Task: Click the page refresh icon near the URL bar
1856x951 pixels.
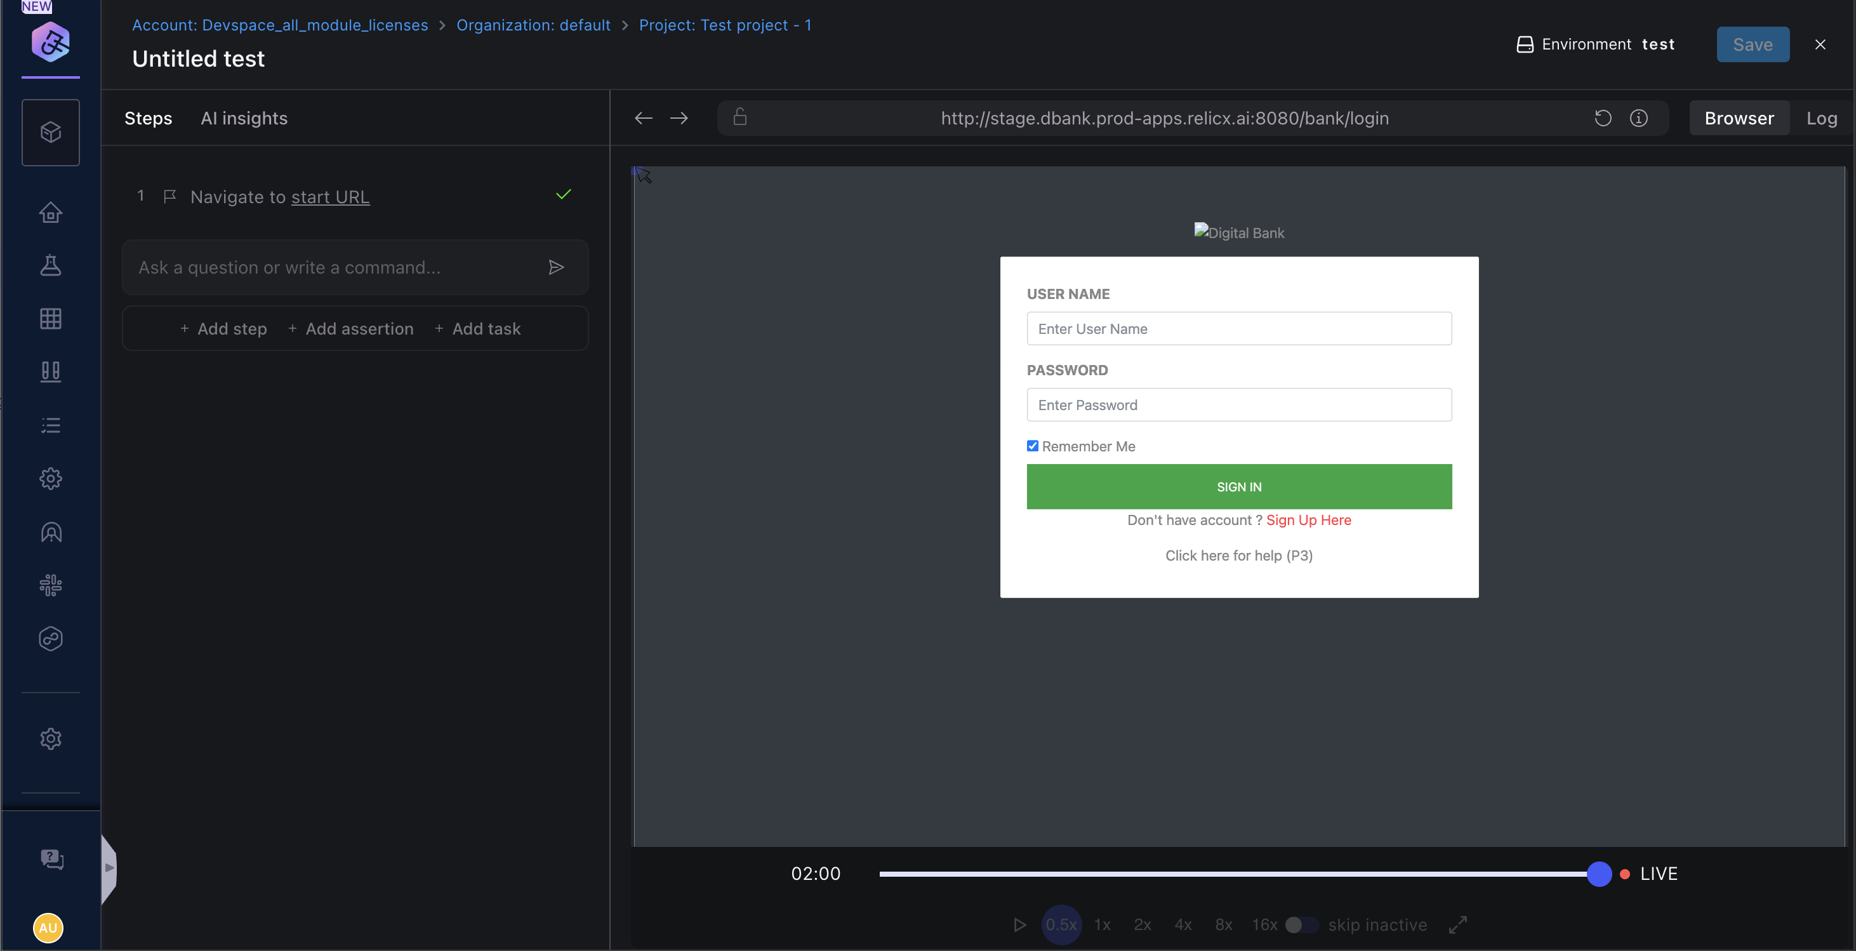Action: tap(1602, 117)
